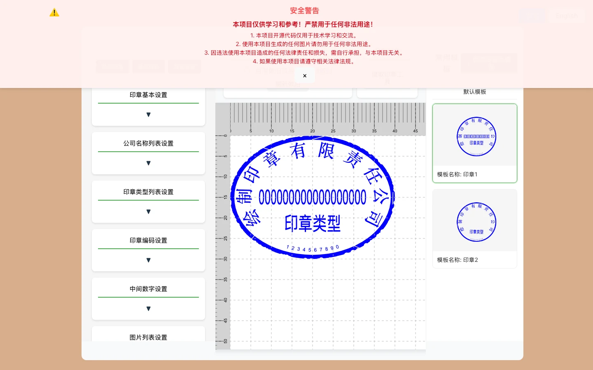
Task: Click the vertical ruler beside the canvas
Action: (223, 242)
